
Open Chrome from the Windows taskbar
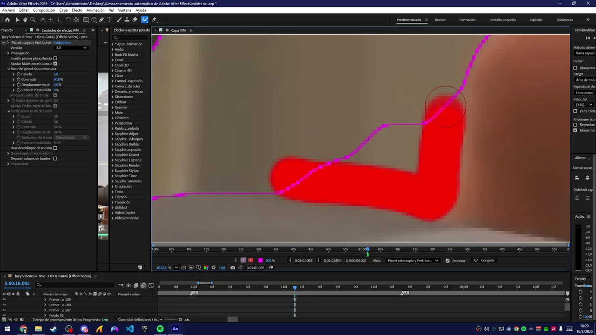[23, 329]
